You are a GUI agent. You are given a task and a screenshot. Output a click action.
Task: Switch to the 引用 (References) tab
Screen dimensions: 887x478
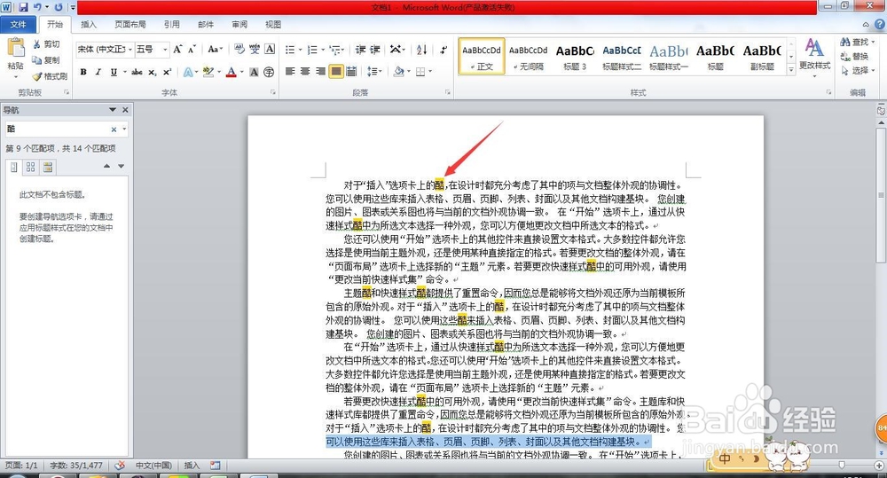[172, 24]
